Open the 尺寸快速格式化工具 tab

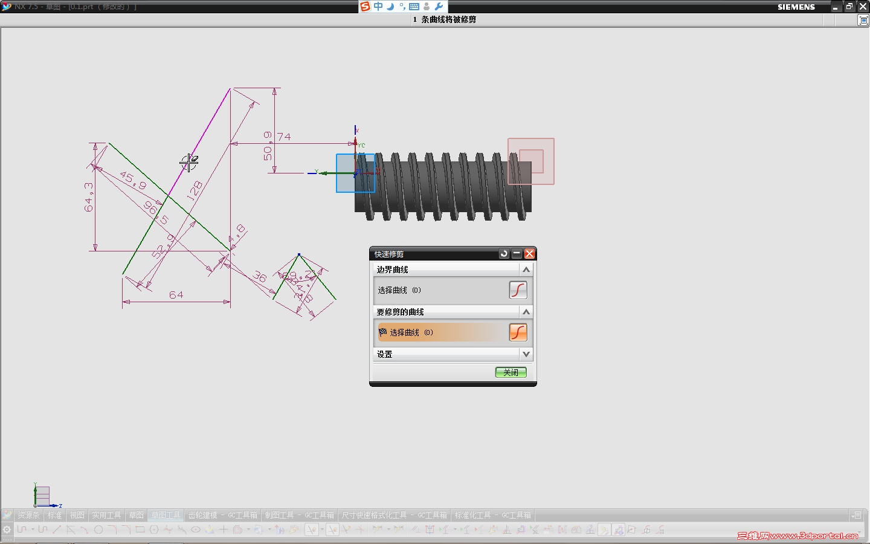pos(395,515)
